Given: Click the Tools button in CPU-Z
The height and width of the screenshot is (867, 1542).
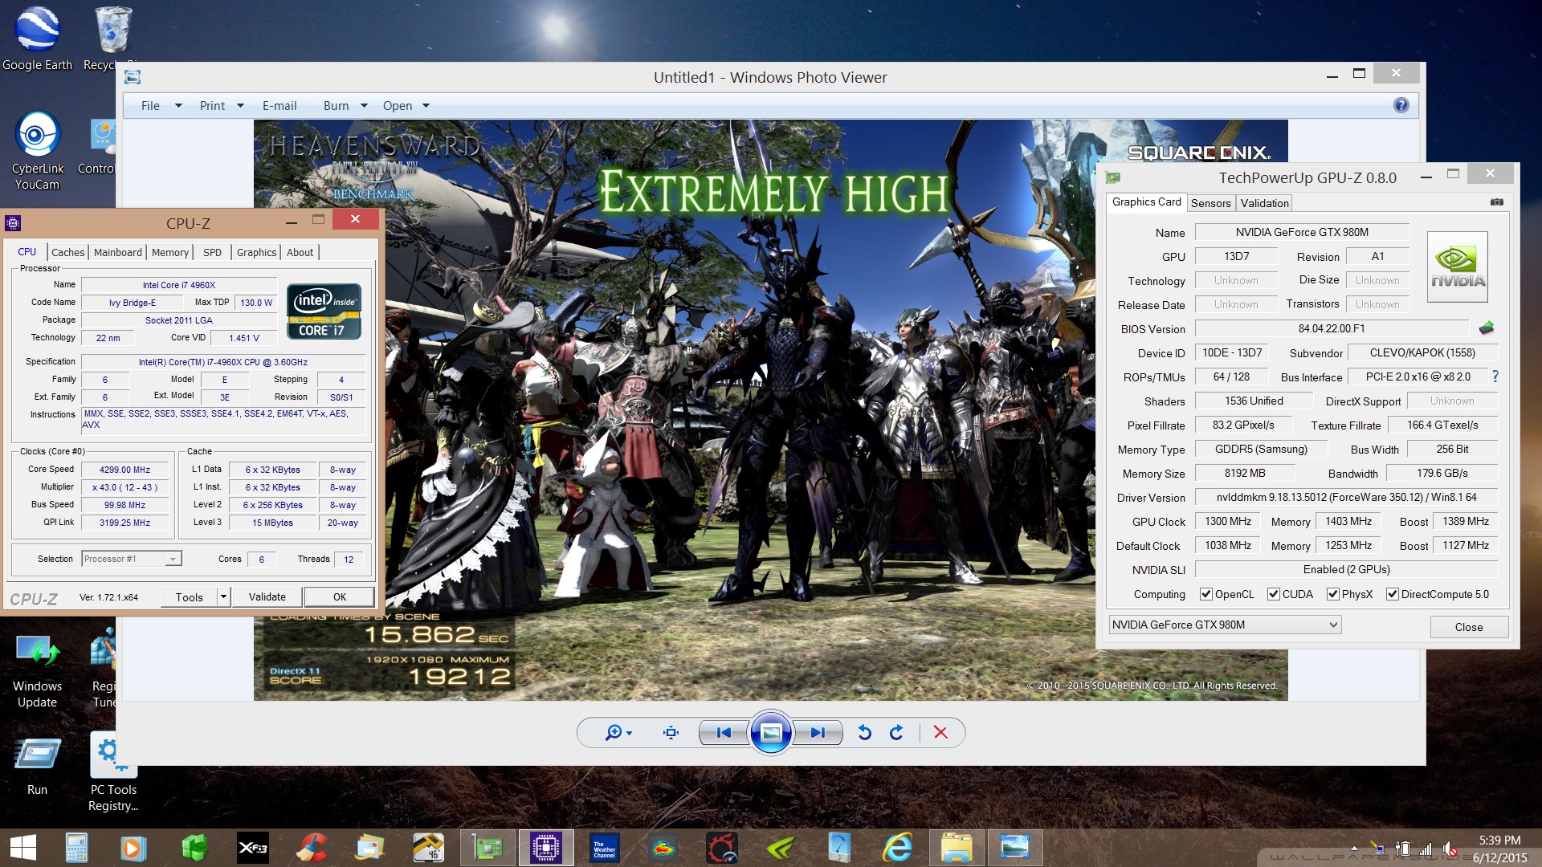Looking at the screenshot, I should pyautogui.click(x=189, y=596).
